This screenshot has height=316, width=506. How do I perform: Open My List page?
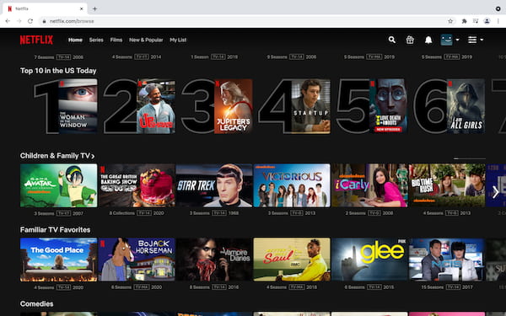point(178,40)
